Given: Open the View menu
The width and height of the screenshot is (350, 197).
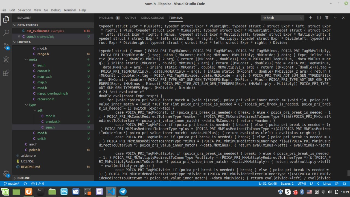Looking at the screenshot, I should [37, 10].
